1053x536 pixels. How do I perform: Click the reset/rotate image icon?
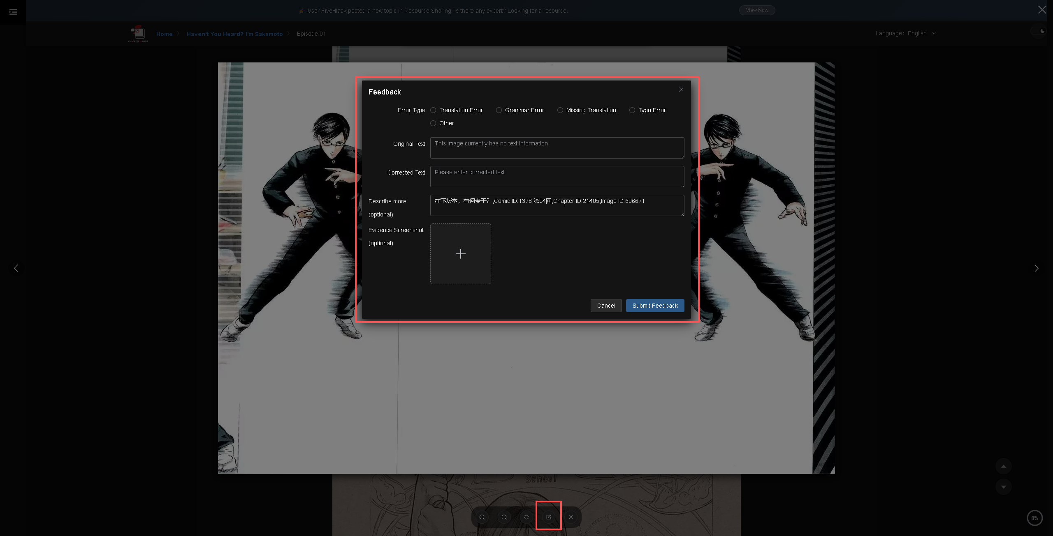526,517
